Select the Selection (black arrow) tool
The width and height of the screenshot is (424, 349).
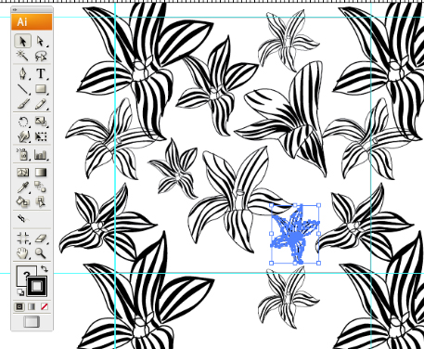22,41
